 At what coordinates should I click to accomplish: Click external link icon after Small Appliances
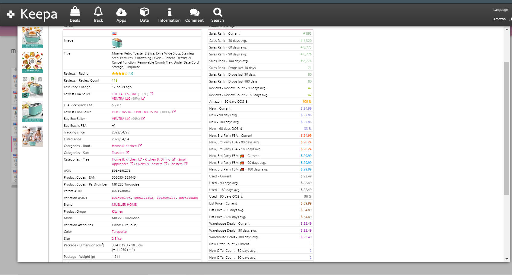[x=131, y=164]
